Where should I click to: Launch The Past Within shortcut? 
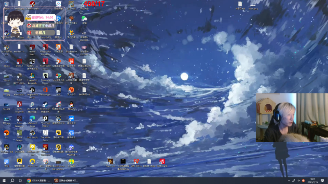[46, 119]
